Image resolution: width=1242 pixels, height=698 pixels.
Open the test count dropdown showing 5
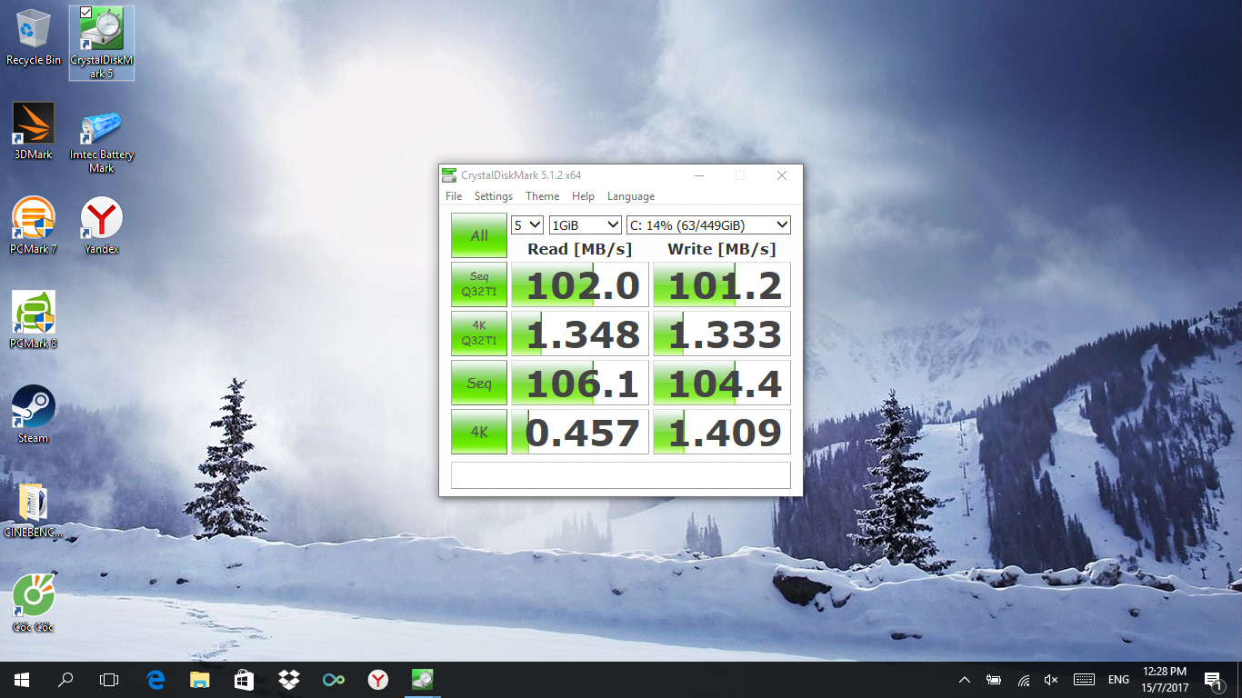pos(526,224)
